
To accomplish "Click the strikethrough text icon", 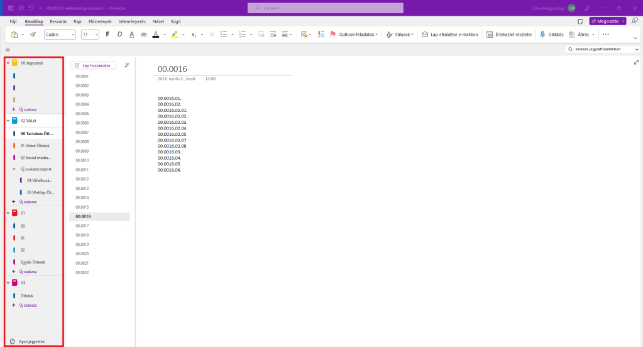I will click(143, 35).
